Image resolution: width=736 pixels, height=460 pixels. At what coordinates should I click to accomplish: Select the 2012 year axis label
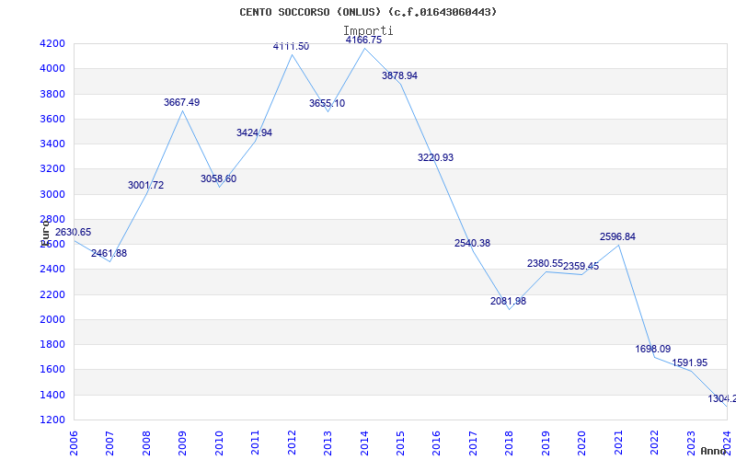pyautogui.click(x=292, y=443)
